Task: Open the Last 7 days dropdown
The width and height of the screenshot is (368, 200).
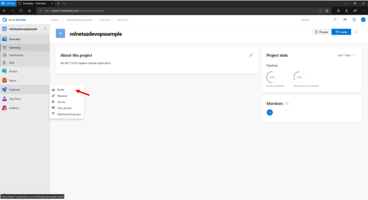Action: (x=346, y=55)
